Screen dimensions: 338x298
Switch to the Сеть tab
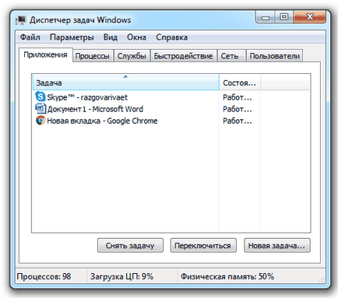tap(231, 56)
